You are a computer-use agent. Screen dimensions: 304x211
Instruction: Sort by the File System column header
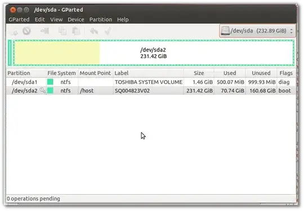click(62, 73)
